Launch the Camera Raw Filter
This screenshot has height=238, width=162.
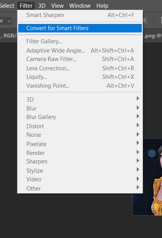[80, 59]
